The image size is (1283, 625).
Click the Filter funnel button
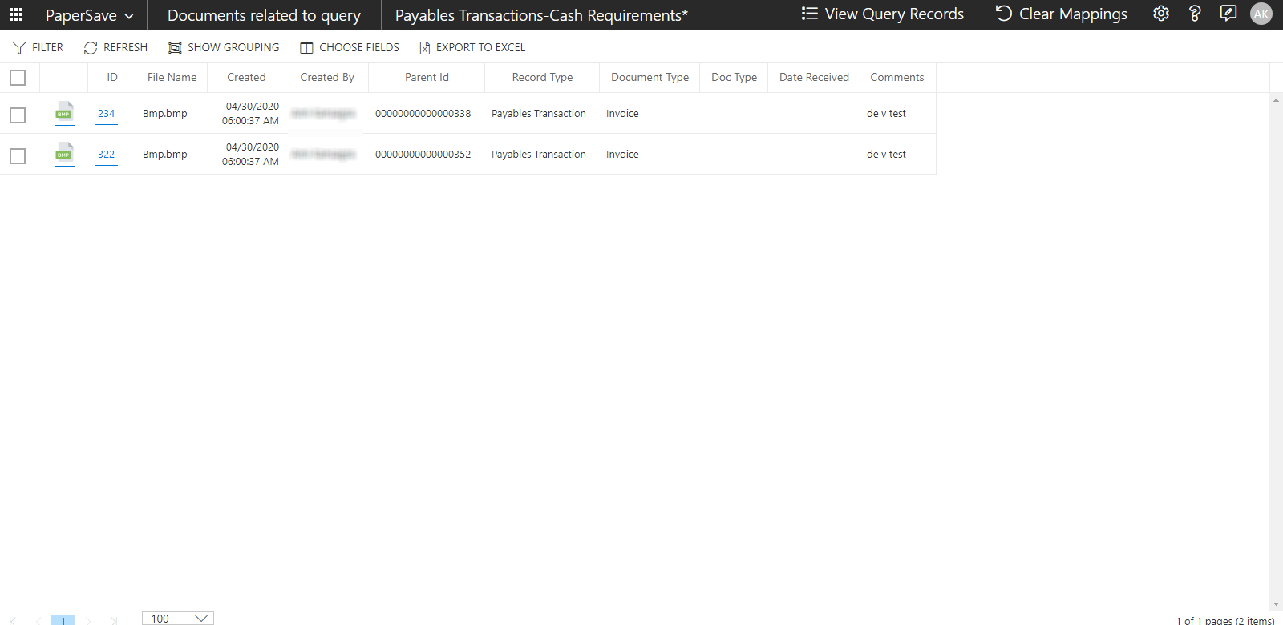click(x=38, y=47)
